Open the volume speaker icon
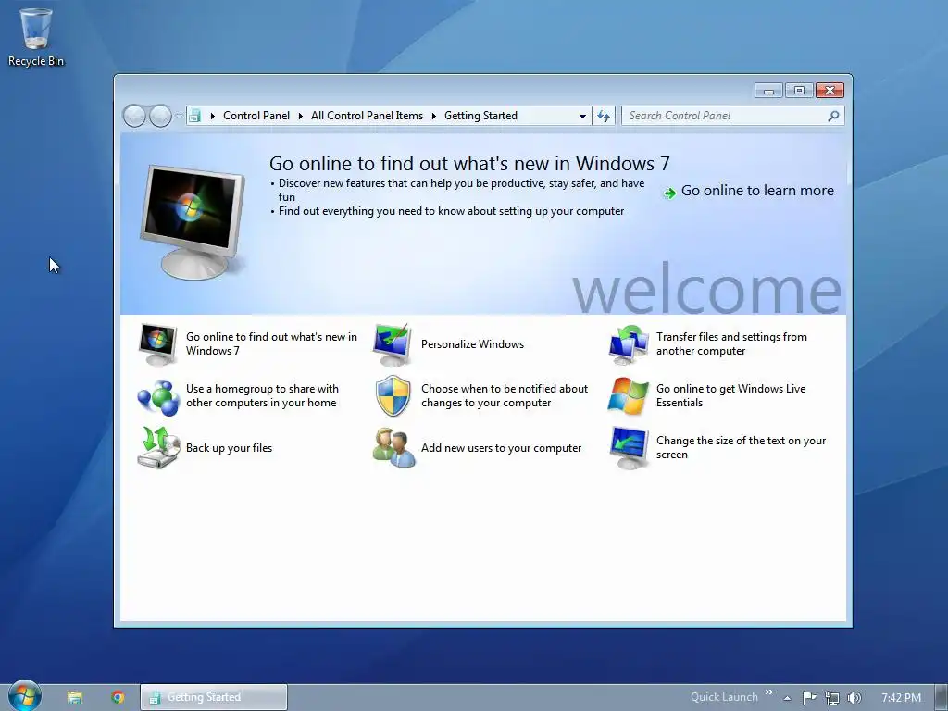 (x=854, y=698)
